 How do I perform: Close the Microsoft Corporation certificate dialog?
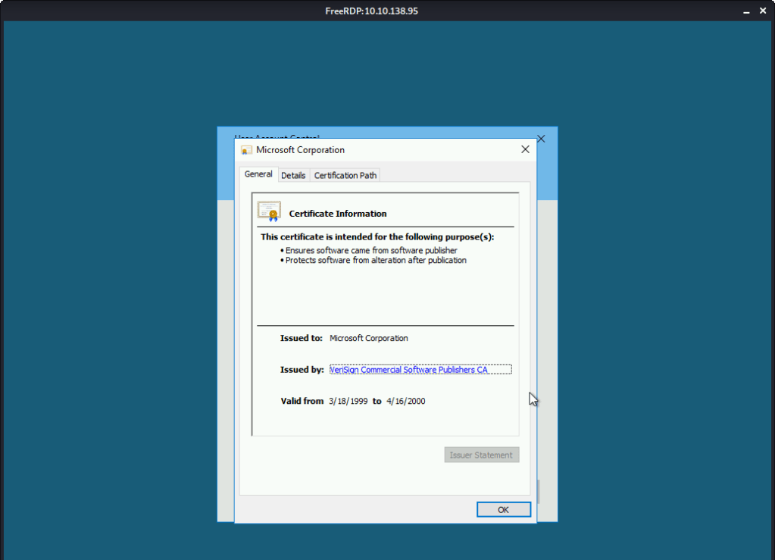point(525,149)
